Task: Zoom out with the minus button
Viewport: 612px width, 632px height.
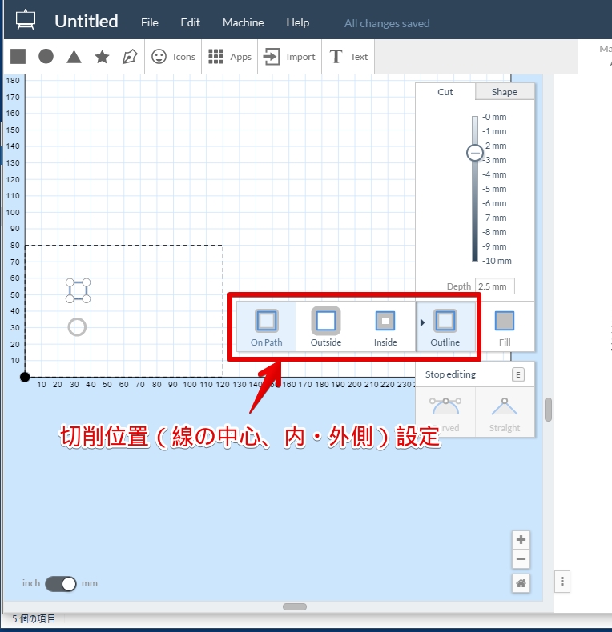Action: [x=521, y=559]
